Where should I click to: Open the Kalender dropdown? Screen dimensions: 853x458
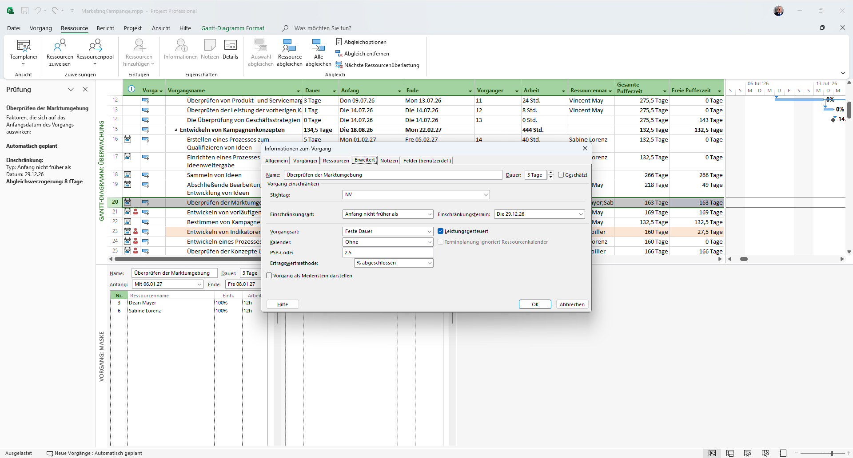pos(429,242)
